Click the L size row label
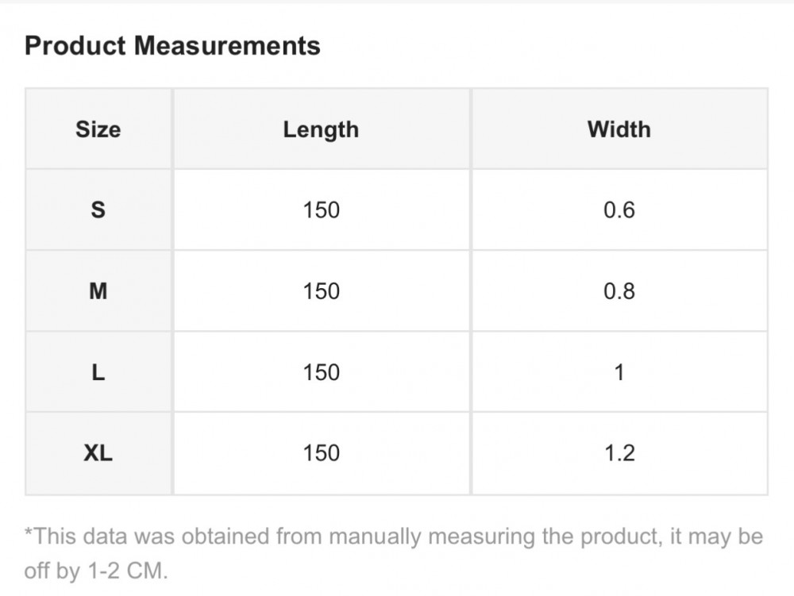This screenshot has width=794, height=596. click(98, 372)
